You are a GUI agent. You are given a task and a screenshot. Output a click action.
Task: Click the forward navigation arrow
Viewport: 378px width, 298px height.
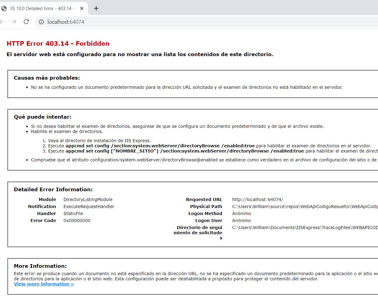(14, 22)
